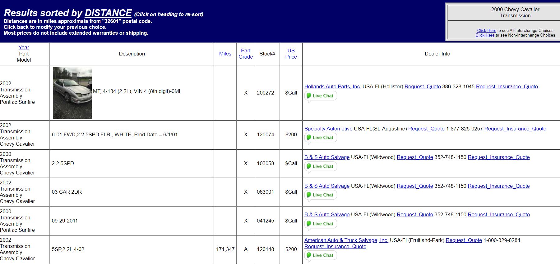
Task: Open Live Chat for Specialty Automotive
Action: (321, 138)
